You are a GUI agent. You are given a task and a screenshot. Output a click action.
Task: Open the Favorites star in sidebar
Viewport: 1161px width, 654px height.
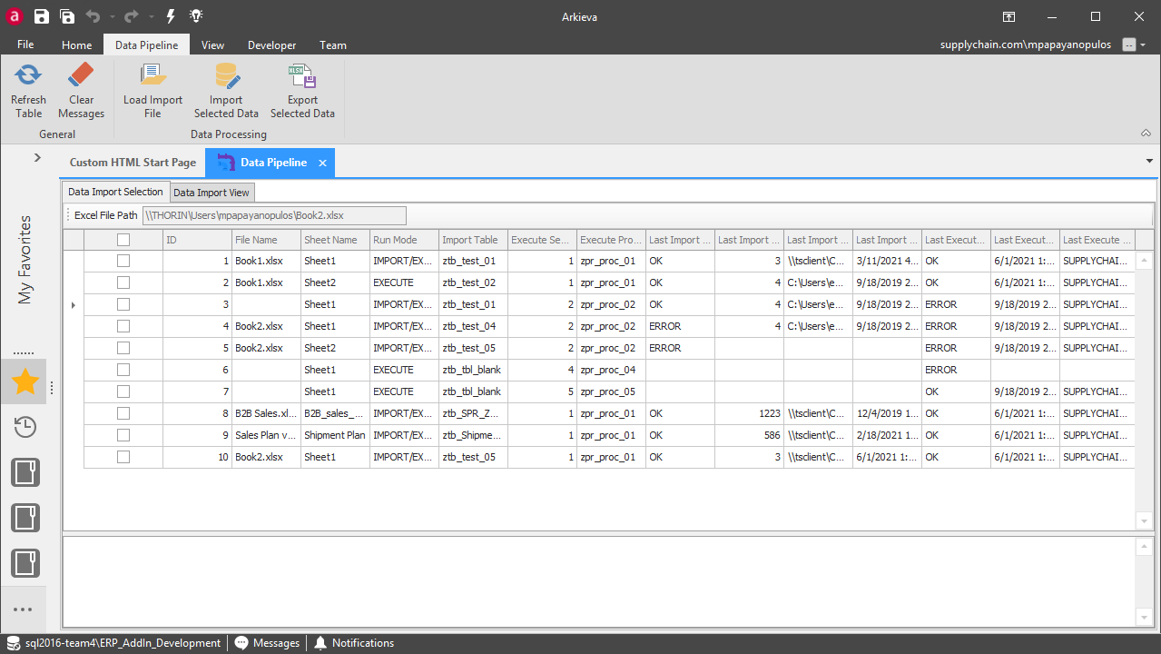point(25,382)
